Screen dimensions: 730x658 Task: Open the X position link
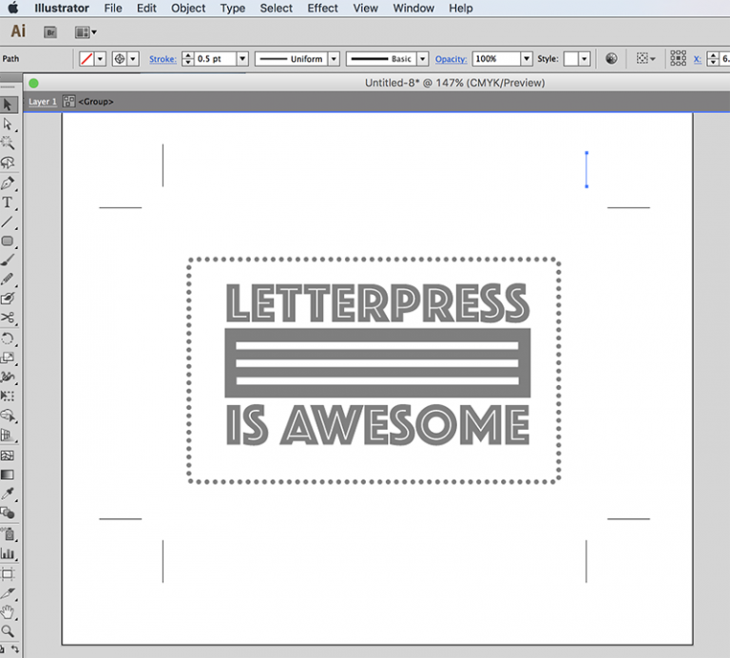pyautogui.click(x=697, y=59)
